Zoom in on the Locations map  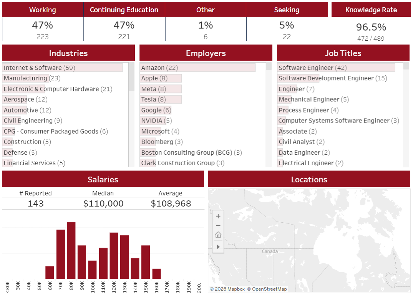[218, 216]
